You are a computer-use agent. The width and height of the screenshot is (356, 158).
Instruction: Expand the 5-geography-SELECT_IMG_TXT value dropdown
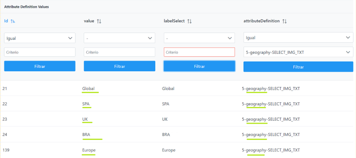298,52
